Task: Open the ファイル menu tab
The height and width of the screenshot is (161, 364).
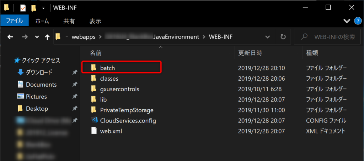Action: pos(14,21)
